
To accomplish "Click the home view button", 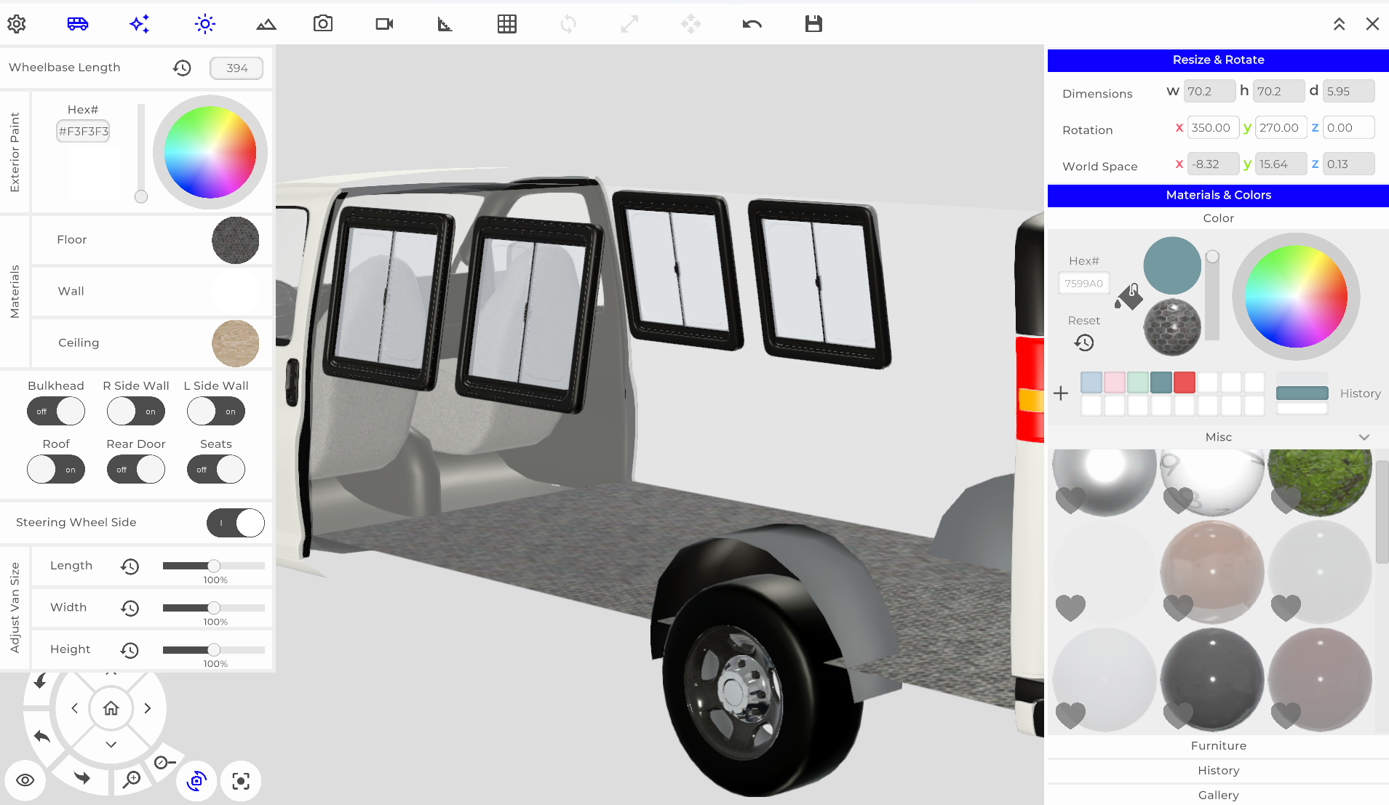I will (111, 708).
